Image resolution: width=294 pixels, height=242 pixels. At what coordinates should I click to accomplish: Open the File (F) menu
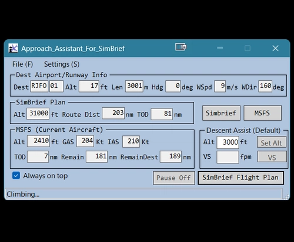coord(22,64)
